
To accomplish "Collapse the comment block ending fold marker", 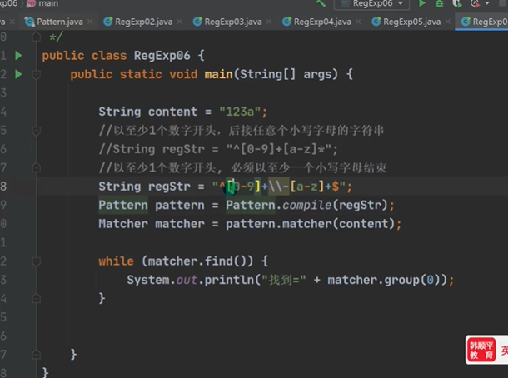I will 37,37.
